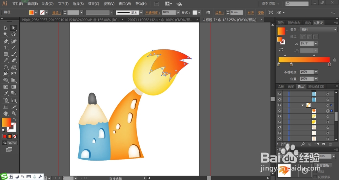This screenshot has height=180, width=339.
Task: Open the 窗口(W) menu
Action: tap(125, 4)
